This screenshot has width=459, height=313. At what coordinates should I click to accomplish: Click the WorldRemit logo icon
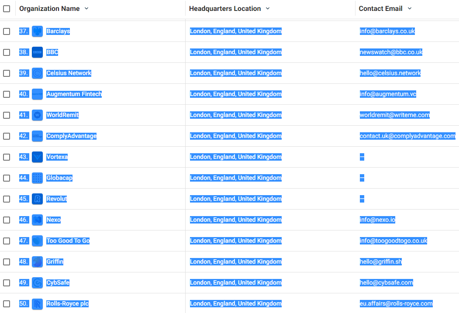pos(37,115)
